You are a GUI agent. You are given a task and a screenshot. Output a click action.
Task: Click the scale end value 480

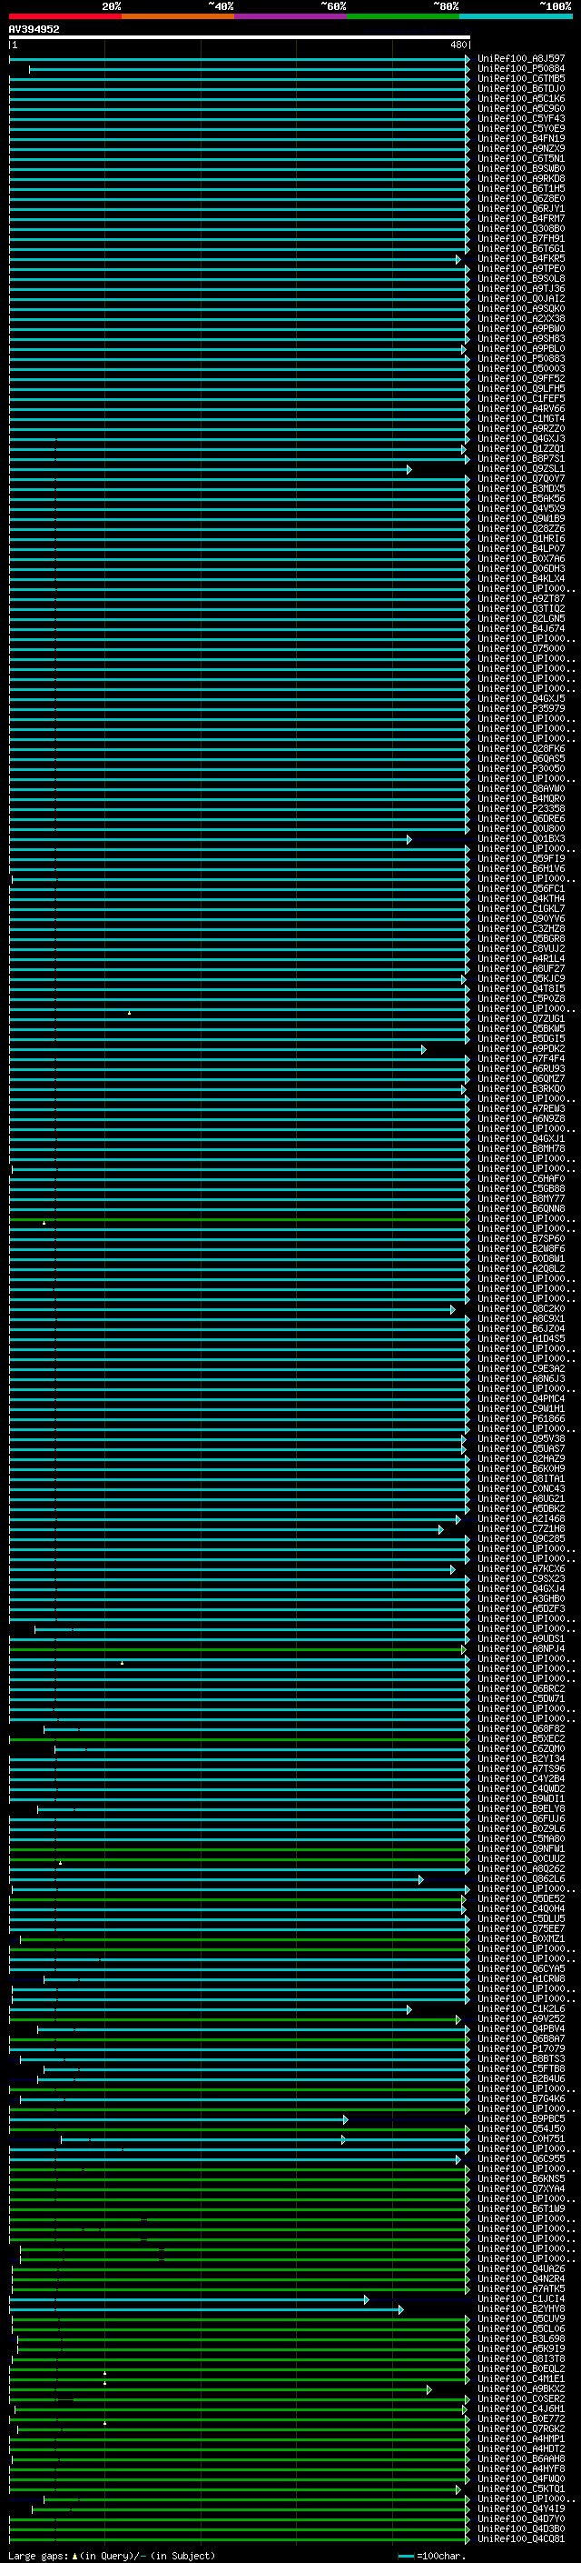point(458,45)
